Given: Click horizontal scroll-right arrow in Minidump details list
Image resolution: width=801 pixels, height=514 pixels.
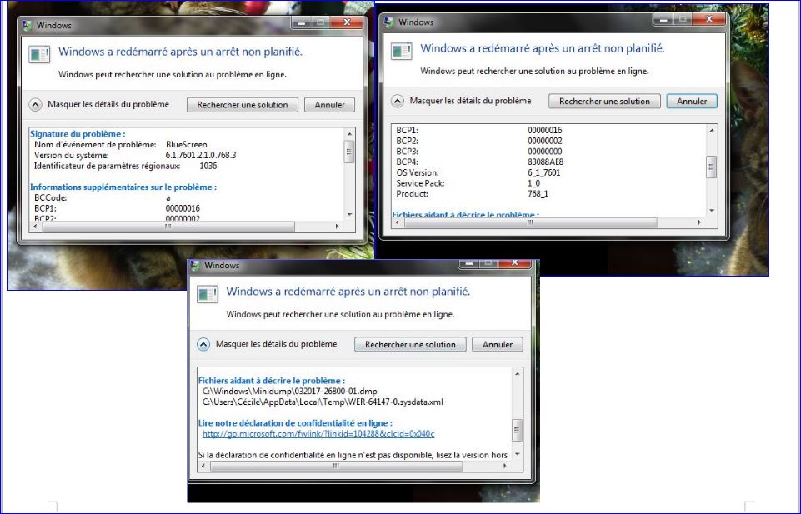Looking at the screenshot, I should pyautogui.click(x=506, y=467).
